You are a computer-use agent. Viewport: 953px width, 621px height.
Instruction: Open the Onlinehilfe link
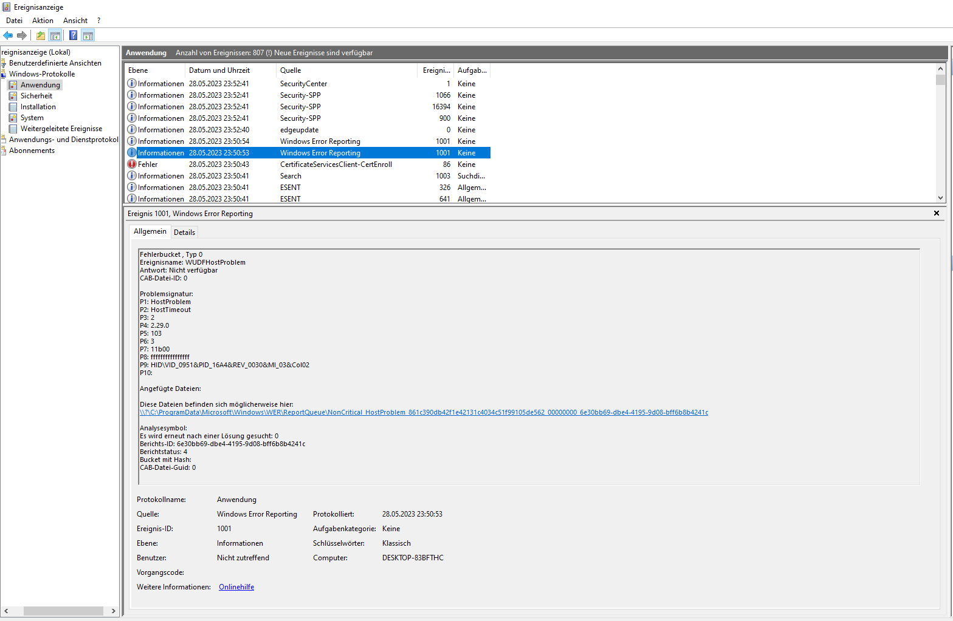point(236,587)
